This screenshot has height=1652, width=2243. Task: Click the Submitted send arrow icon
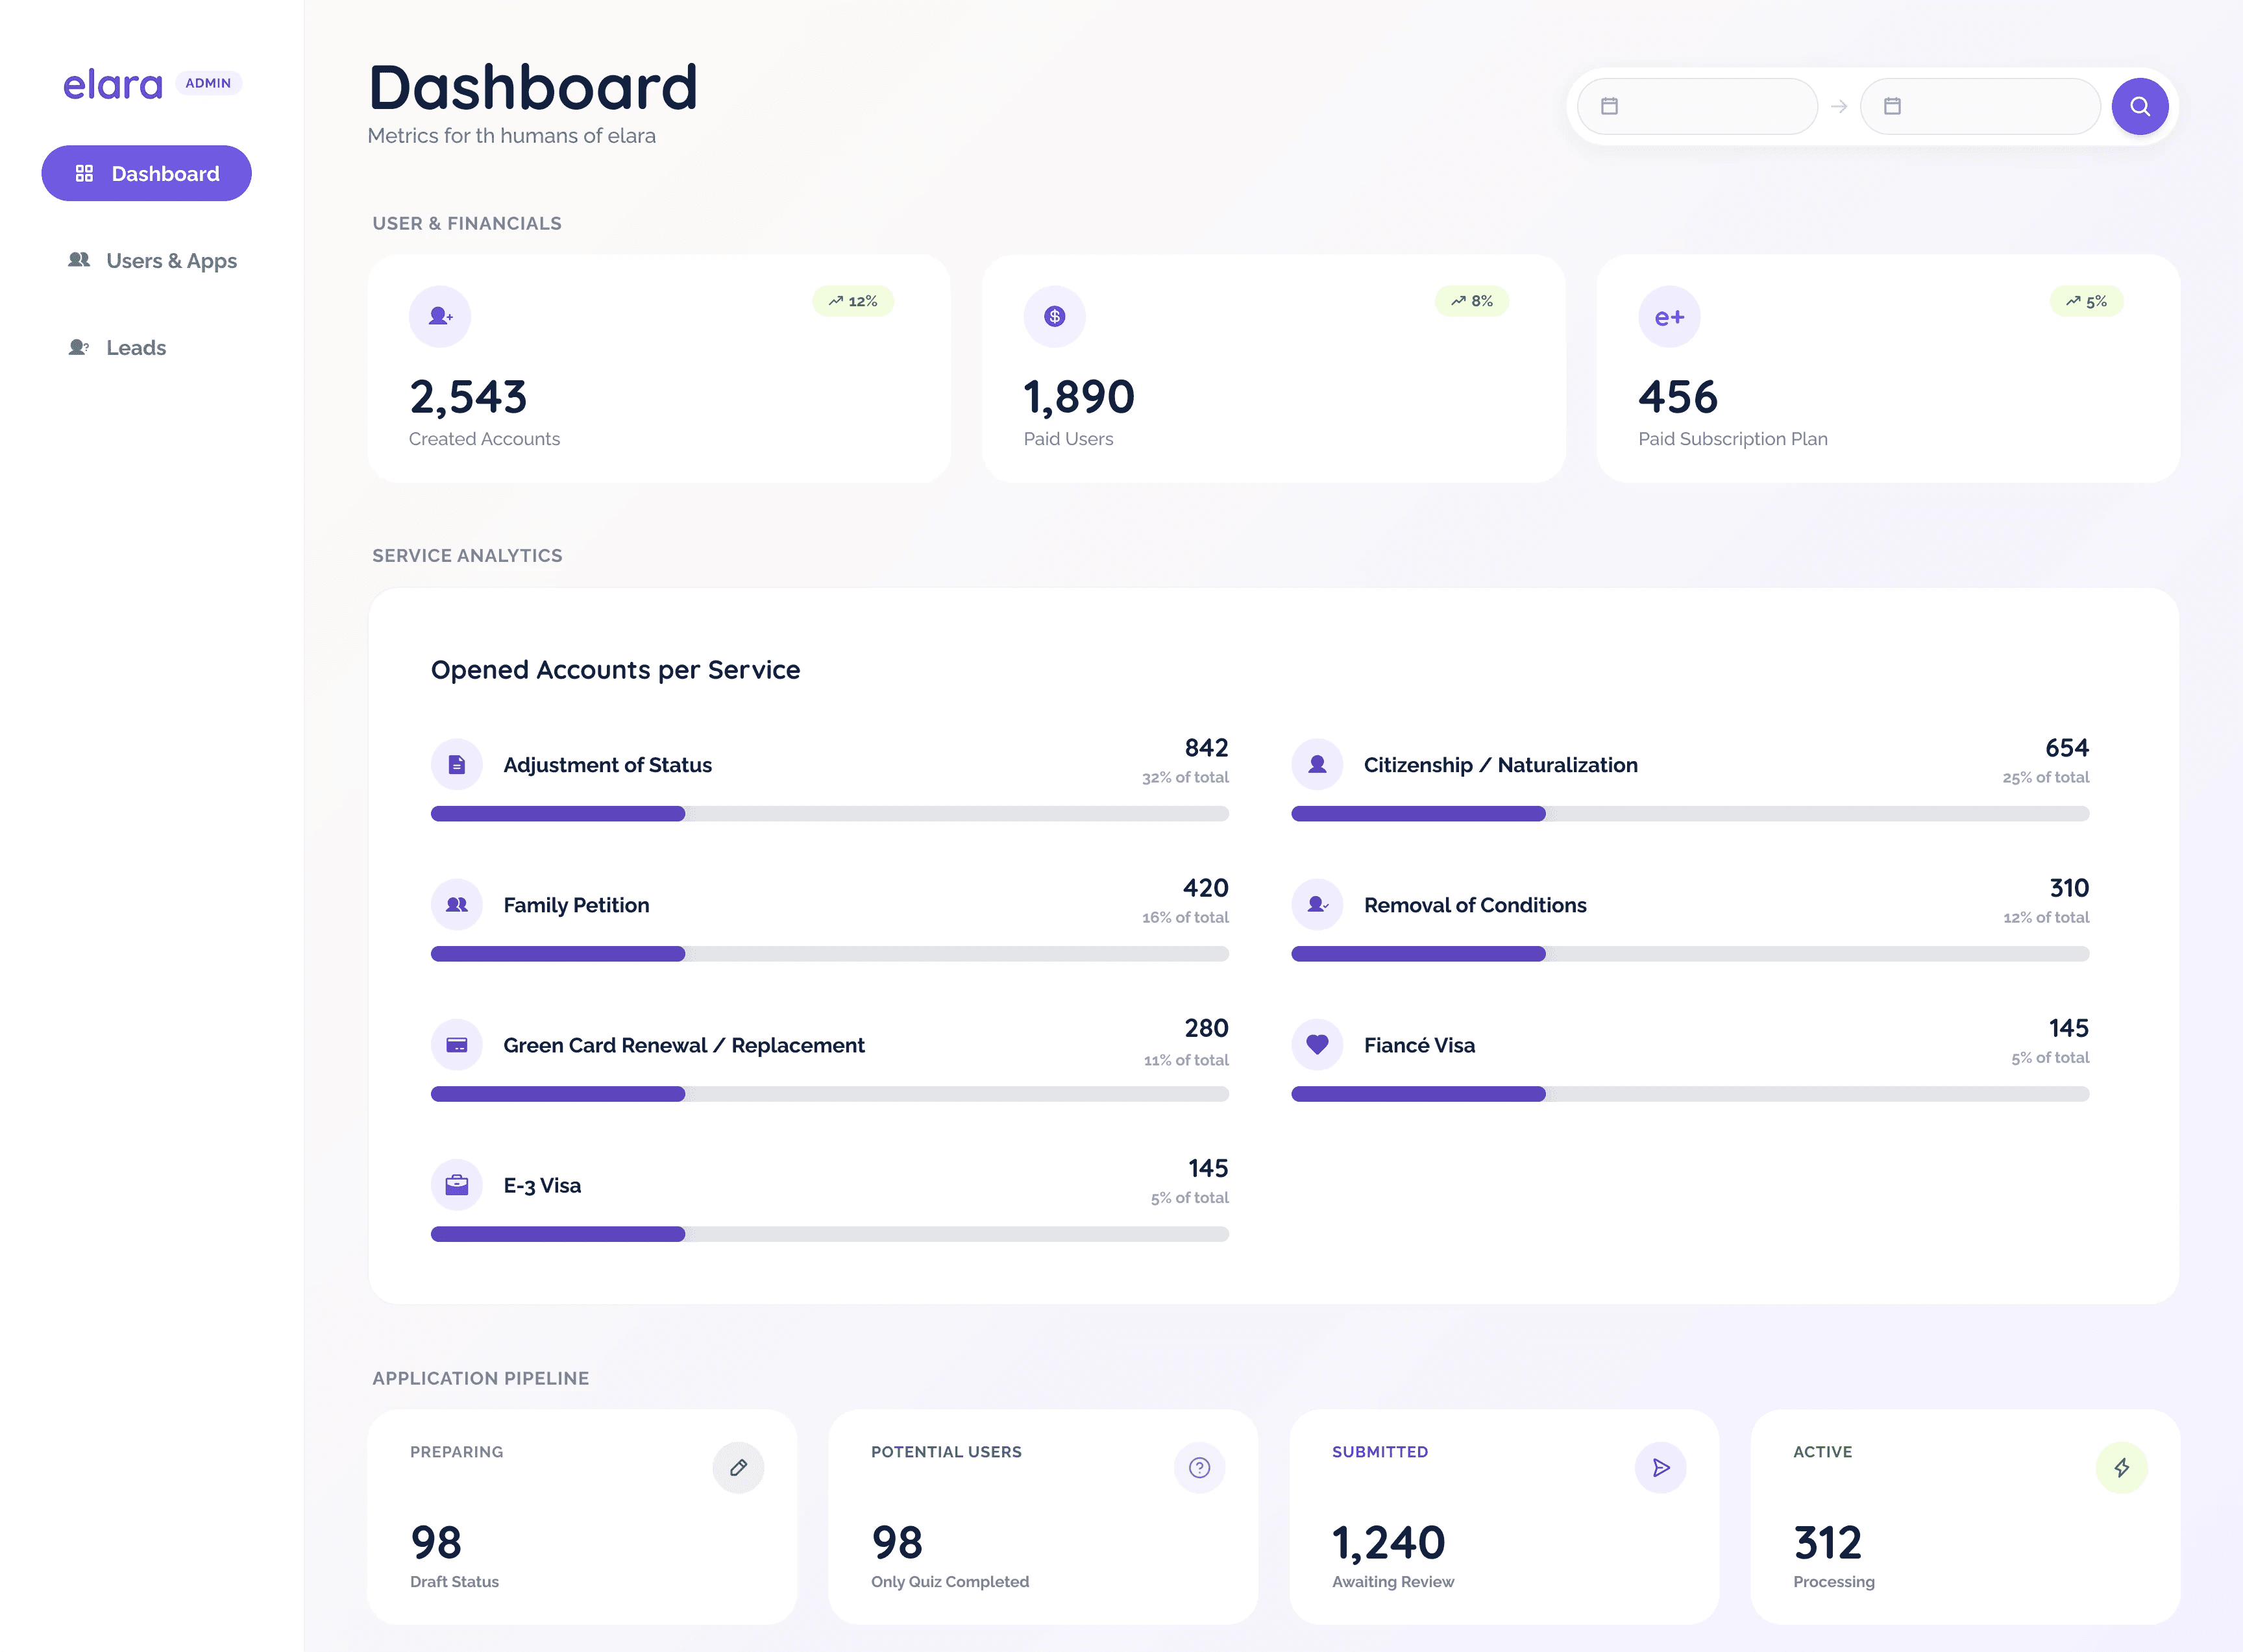click(1660, 1467)
